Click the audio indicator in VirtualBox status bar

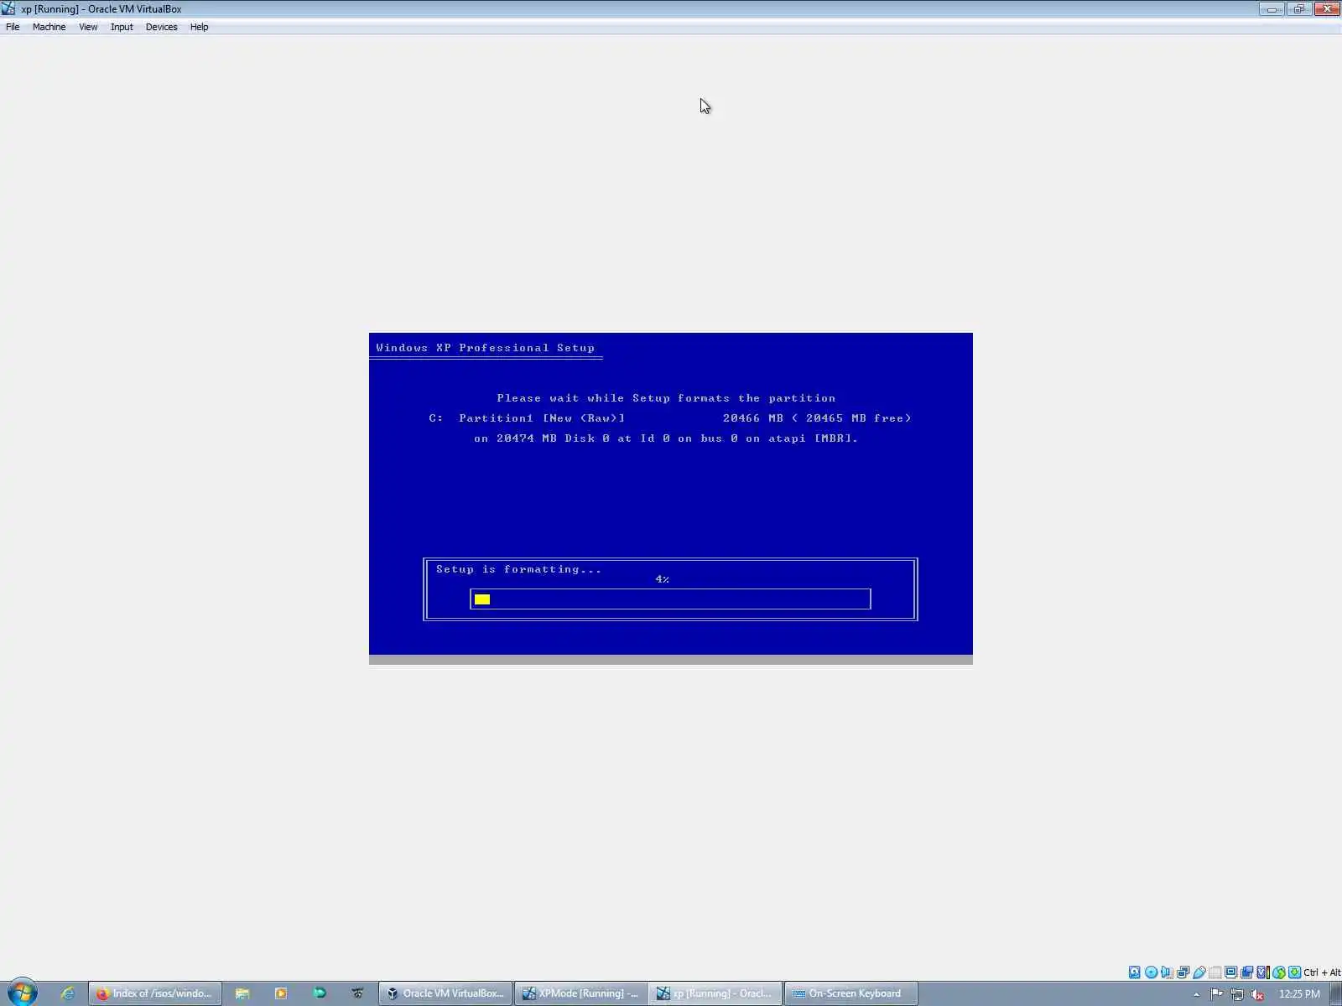(x=1167, y=972)
